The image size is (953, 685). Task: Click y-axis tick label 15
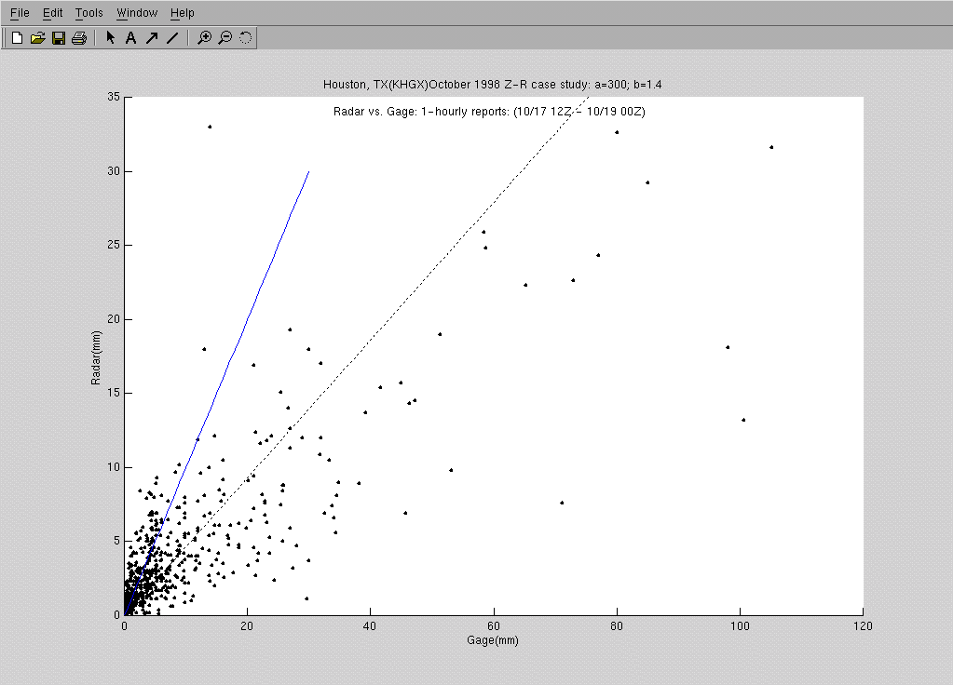click(x=114, y=393)
